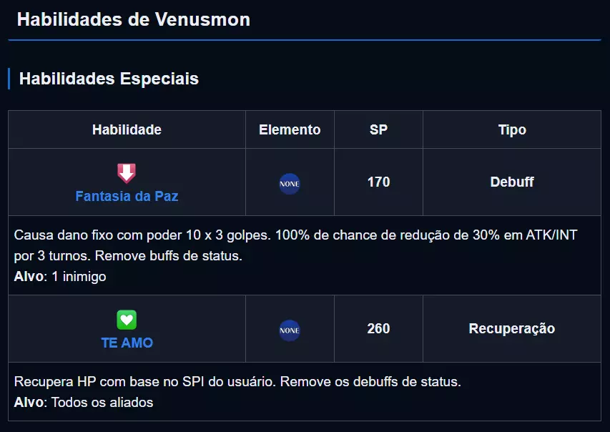Click the green heart recovery icon
Viewport: 610px width, 432px height.
tap(127, 319)
